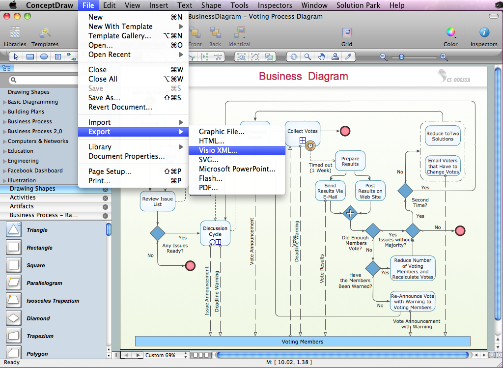Choose Visio XML... from Export submenu
Viewport: 503px width, 368px height.
[218, 150]
